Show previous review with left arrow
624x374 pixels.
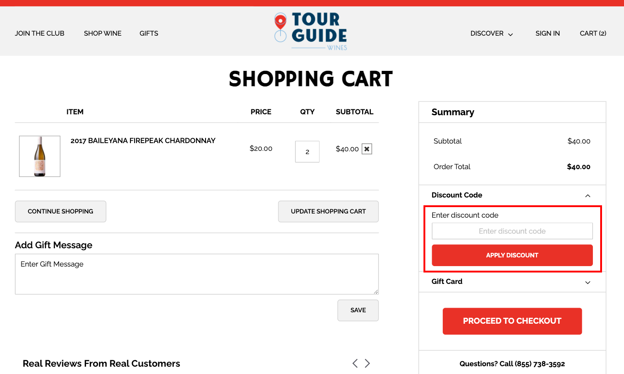pyautogui.click(x=355, y=363)
